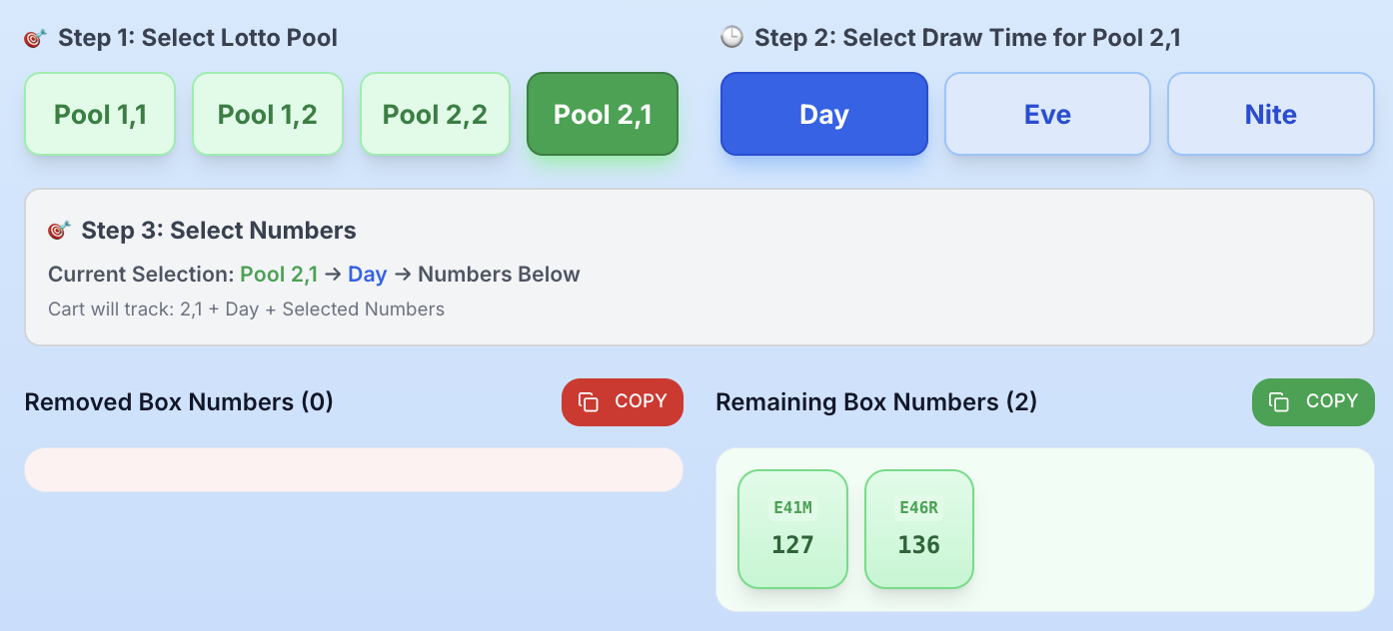The image size is (1393, 631).
Task: Click the copy icon in red button
Action: pos(590,402)
